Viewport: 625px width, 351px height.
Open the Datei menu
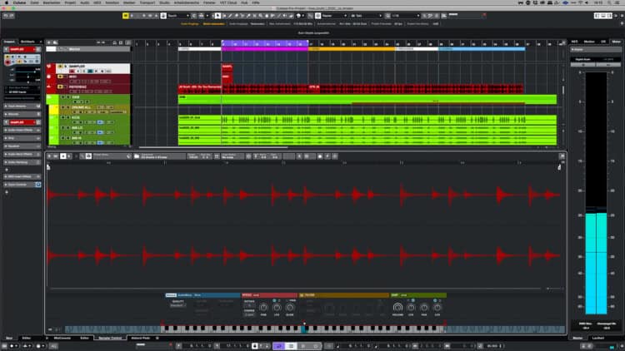click(35, 2)
